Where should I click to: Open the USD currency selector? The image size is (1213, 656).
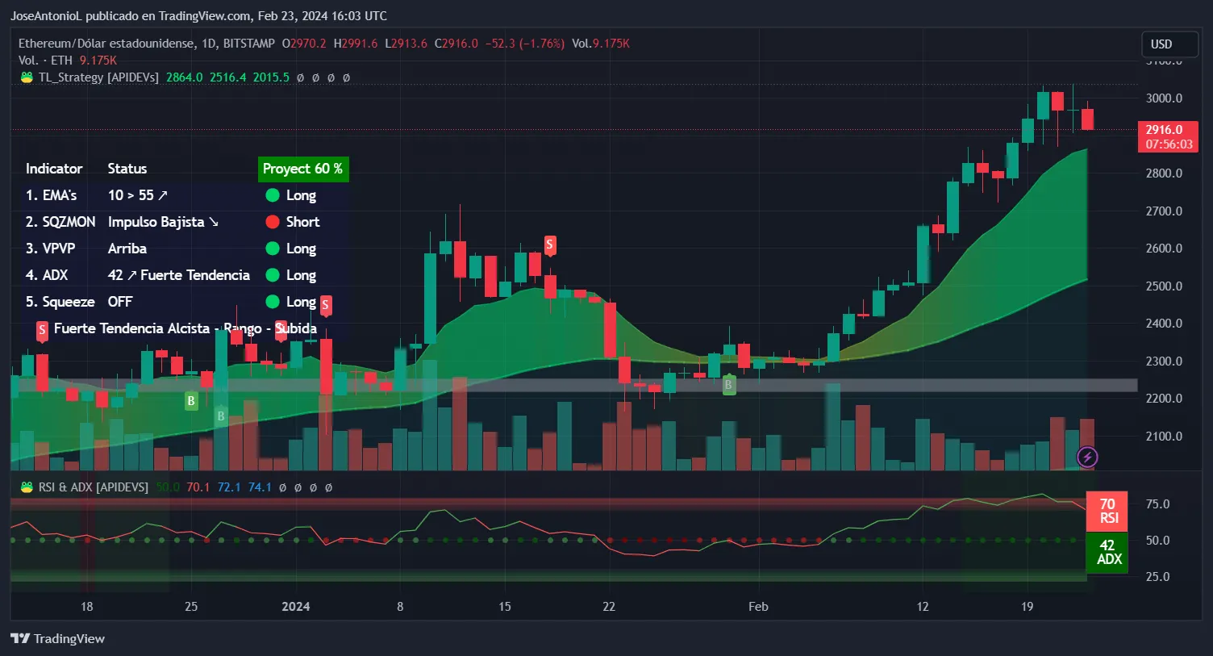[1170, 44]
